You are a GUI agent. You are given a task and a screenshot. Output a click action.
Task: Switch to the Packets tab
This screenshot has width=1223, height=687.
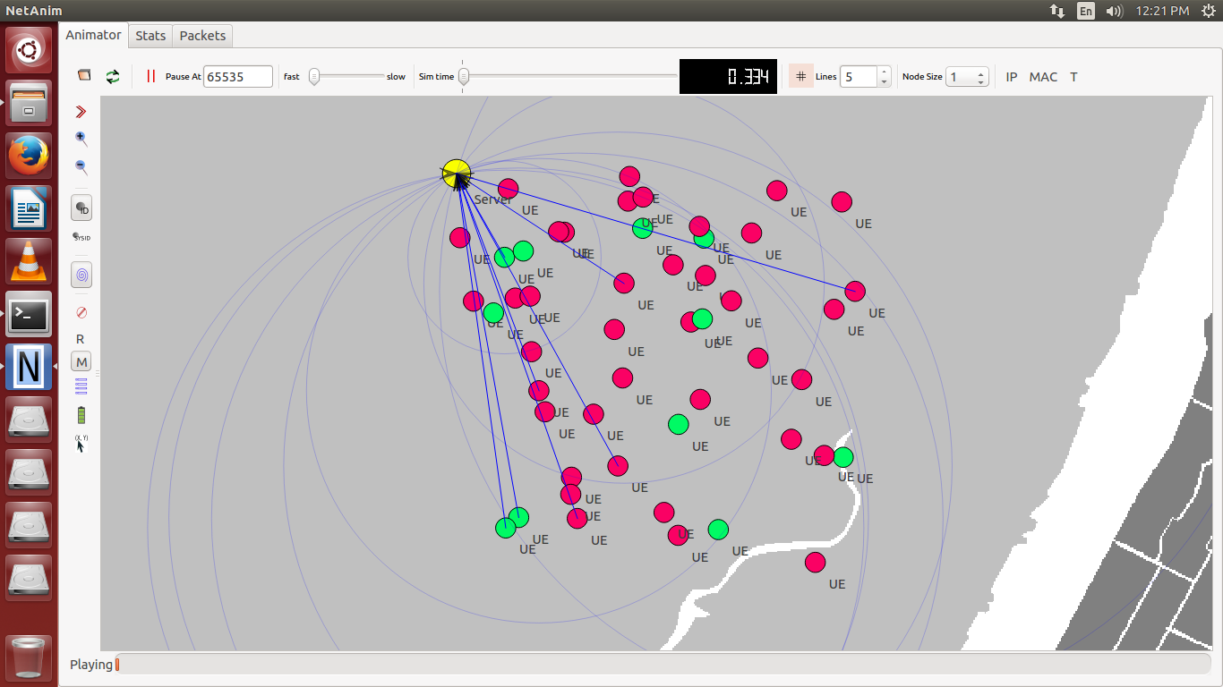pos(202,36)
